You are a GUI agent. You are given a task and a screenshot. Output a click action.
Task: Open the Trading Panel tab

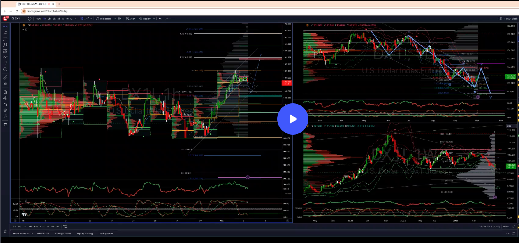(x=106, y=233)
